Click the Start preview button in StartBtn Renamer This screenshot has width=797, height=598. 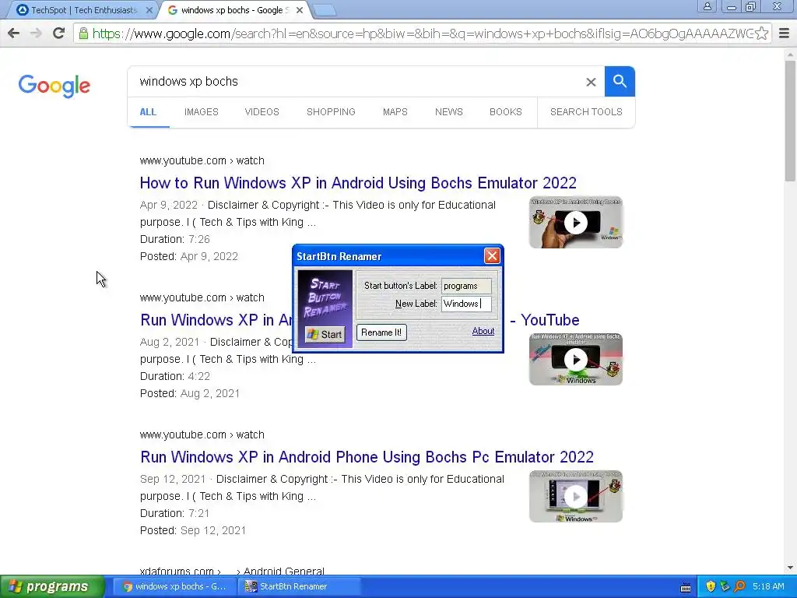tap(325, 334)
